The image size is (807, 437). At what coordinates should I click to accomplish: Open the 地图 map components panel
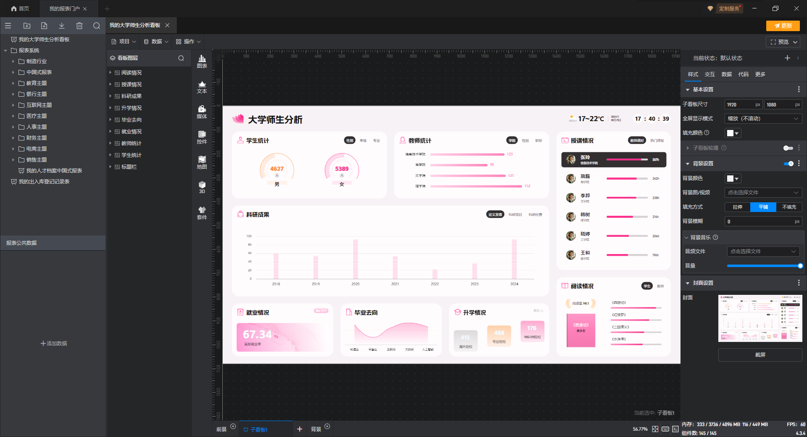202,162
